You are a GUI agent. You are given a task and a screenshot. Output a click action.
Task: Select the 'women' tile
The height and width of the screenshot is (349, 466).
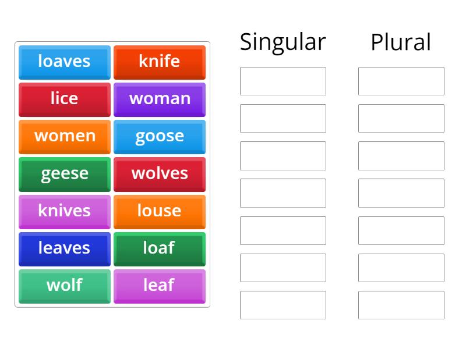pos(64,136)
